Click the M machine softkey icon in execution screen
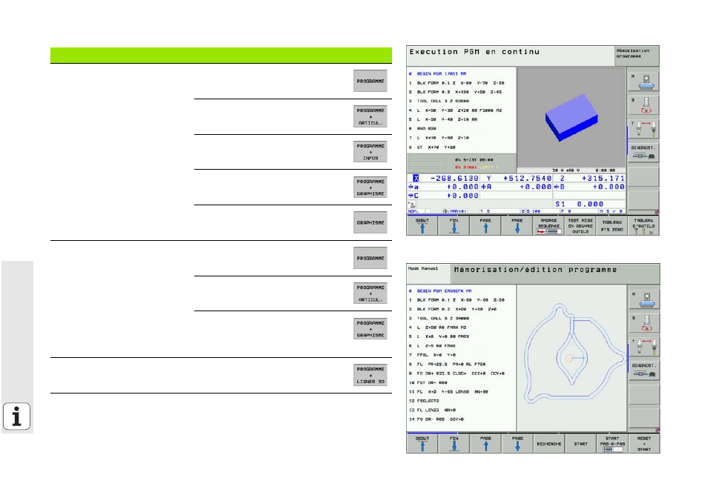This screenshot has height=498, width=707. [644, 82]
